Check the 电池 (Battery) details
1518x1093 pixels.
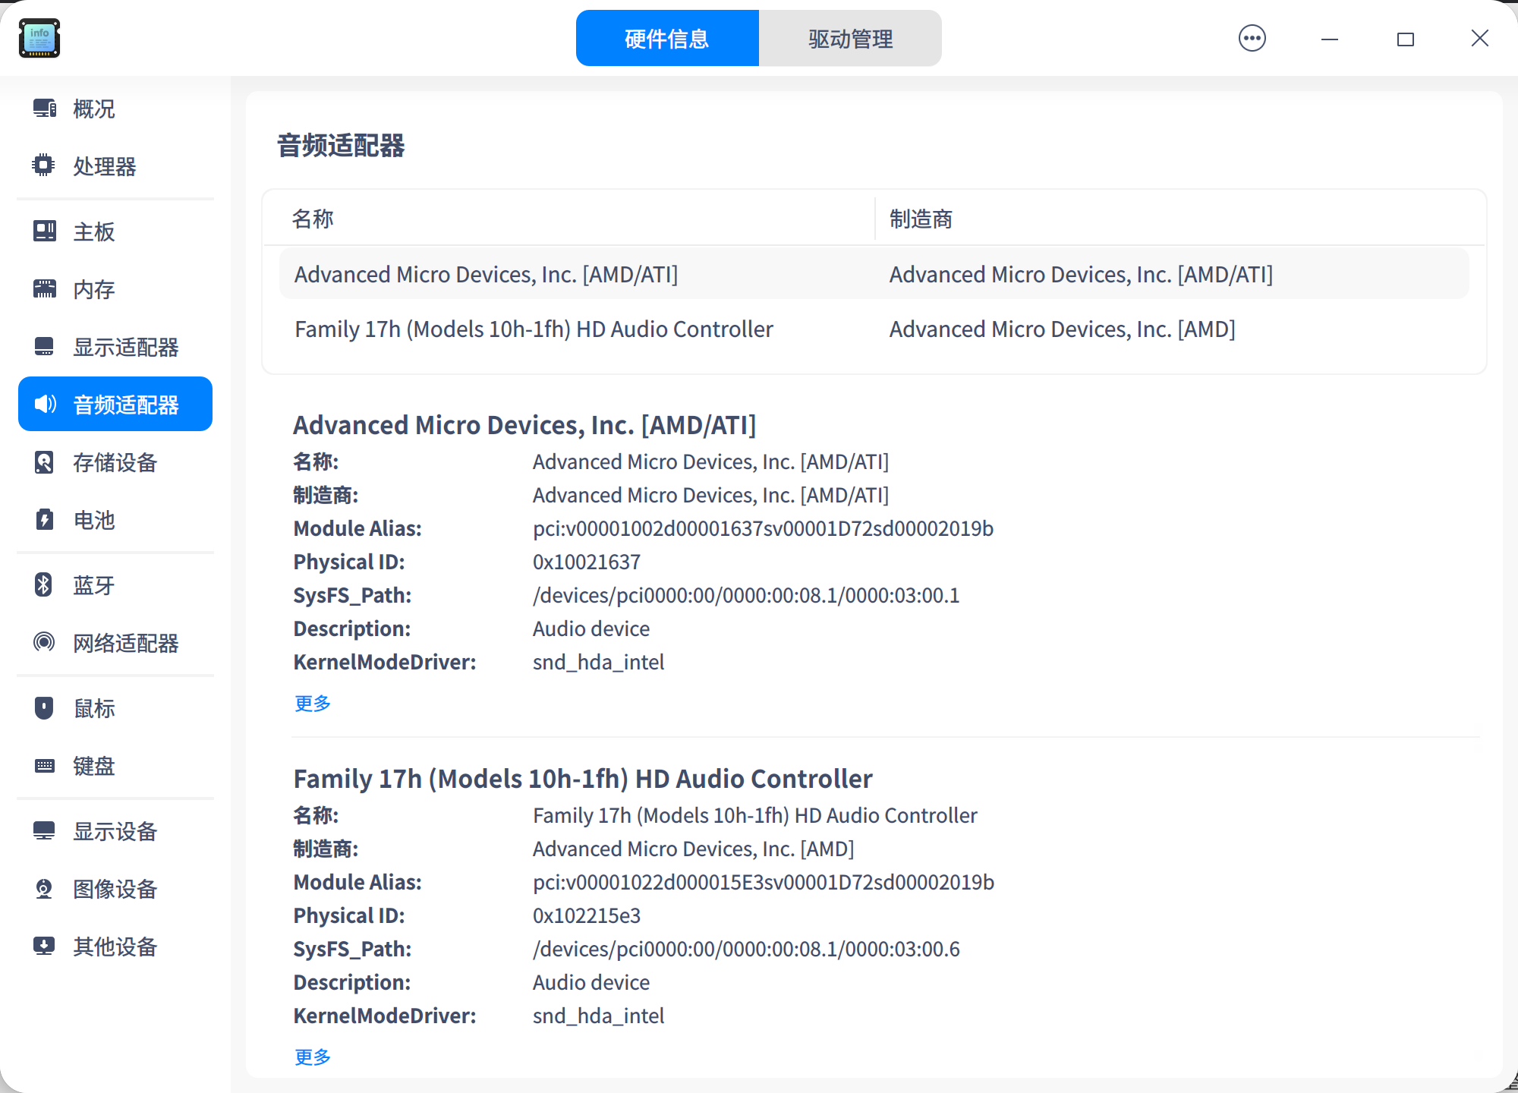pos(93,520)
